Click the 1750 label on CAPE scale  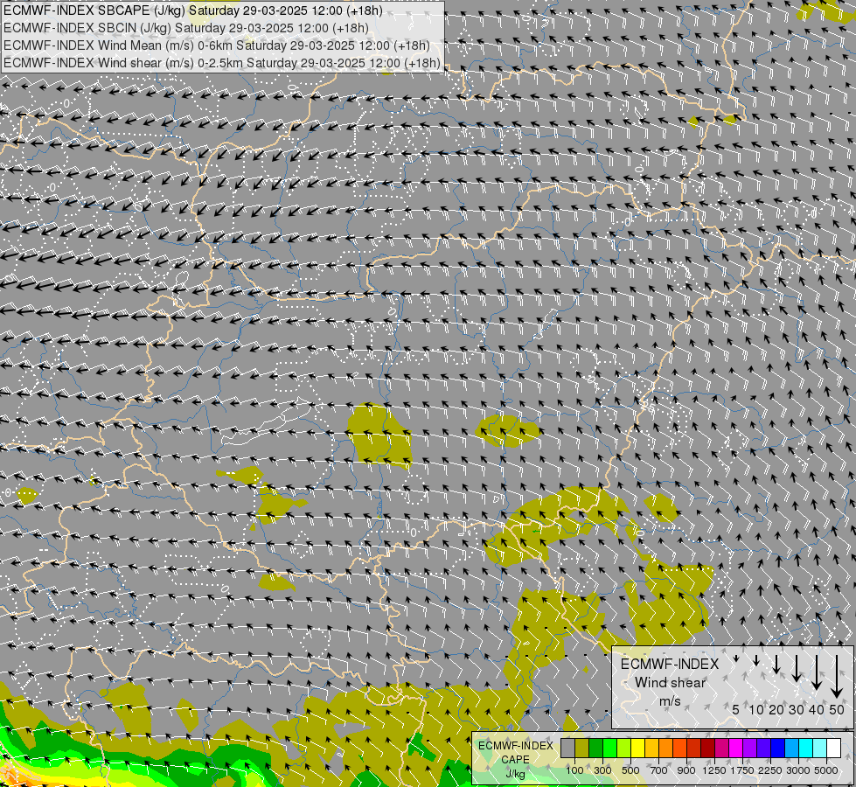pyautogui.click(x=742, y=770)
